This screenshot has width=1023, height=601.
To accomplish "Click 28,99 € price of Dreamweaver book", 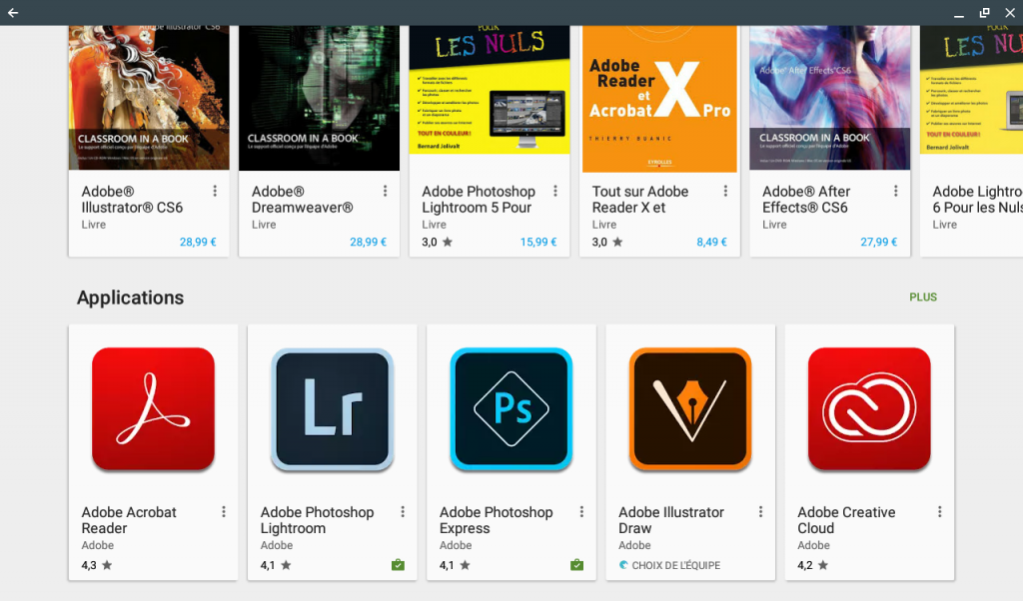I will 368,242.
